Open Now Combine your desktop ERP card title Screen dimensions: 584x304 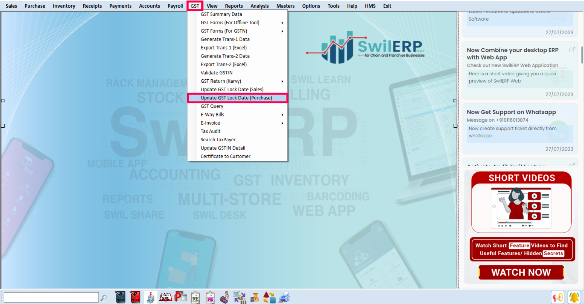pyautogui.click(x=513, y=54)
